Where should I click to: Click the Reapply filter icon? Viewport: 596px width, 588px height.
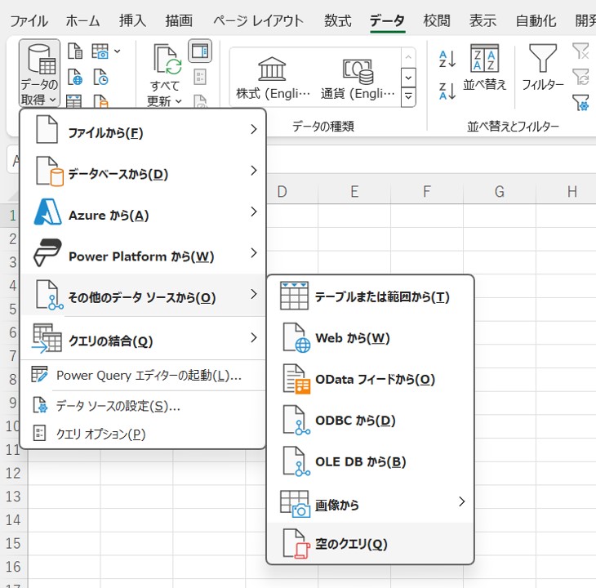tap(580, 77)
